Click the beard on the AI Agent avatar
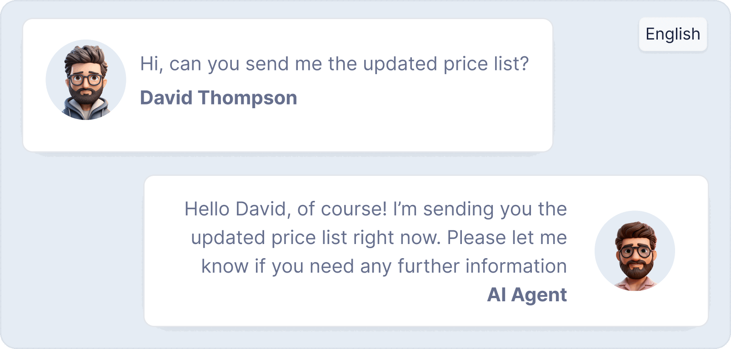 pos(636,269)
